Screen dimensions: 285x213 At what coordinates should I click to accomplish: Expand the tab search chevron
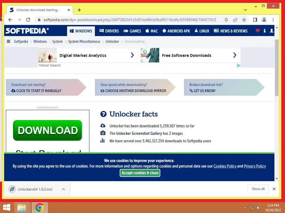[x=245, y=10]
